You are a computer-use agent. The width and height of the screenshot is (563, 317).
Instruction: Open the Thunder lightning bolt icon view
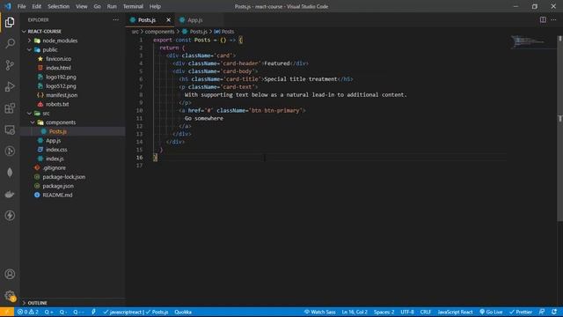point(10,216)
